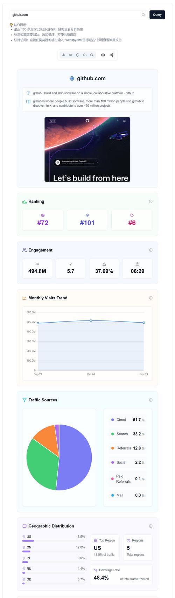
Task: Select the Direct 51.7% legend row
Action: click(x=128, y=420)
